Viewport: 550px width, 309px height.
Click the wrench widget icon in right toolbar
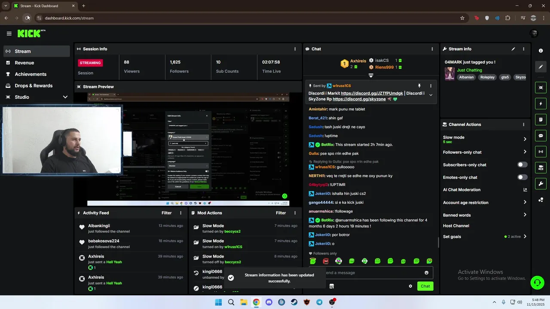[x=541, y=184]
